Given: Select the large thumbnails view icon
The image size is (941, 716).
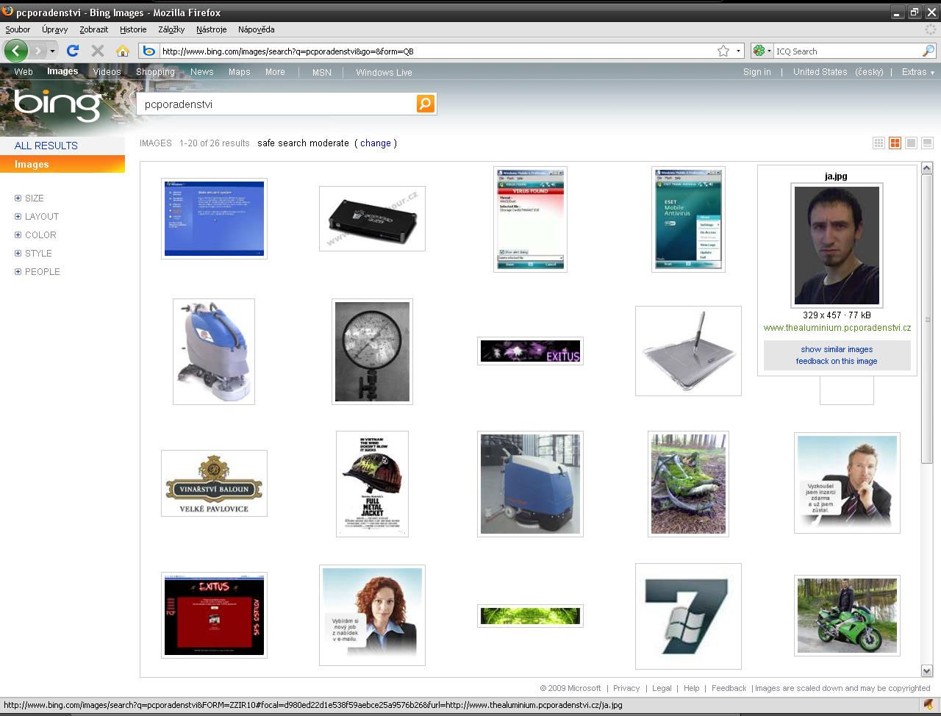Looking at the screenshot, I should (x=911, y=143).
